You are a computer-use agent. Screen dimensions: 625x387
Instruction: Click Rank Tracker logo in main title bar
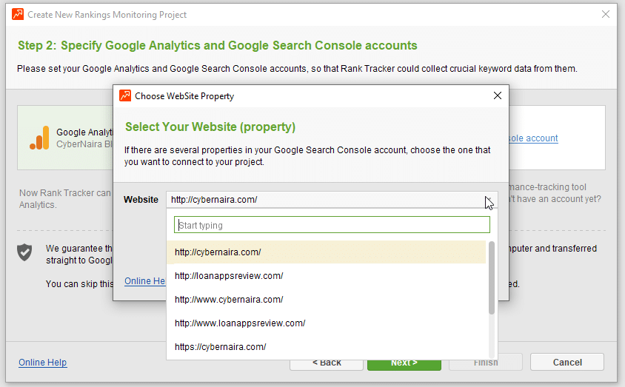click(18, 14)
